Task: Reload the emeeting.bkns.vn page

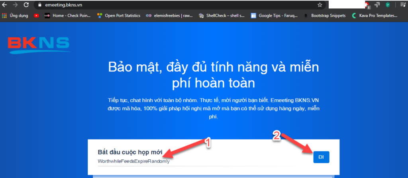Action: (x=26, y=5)
